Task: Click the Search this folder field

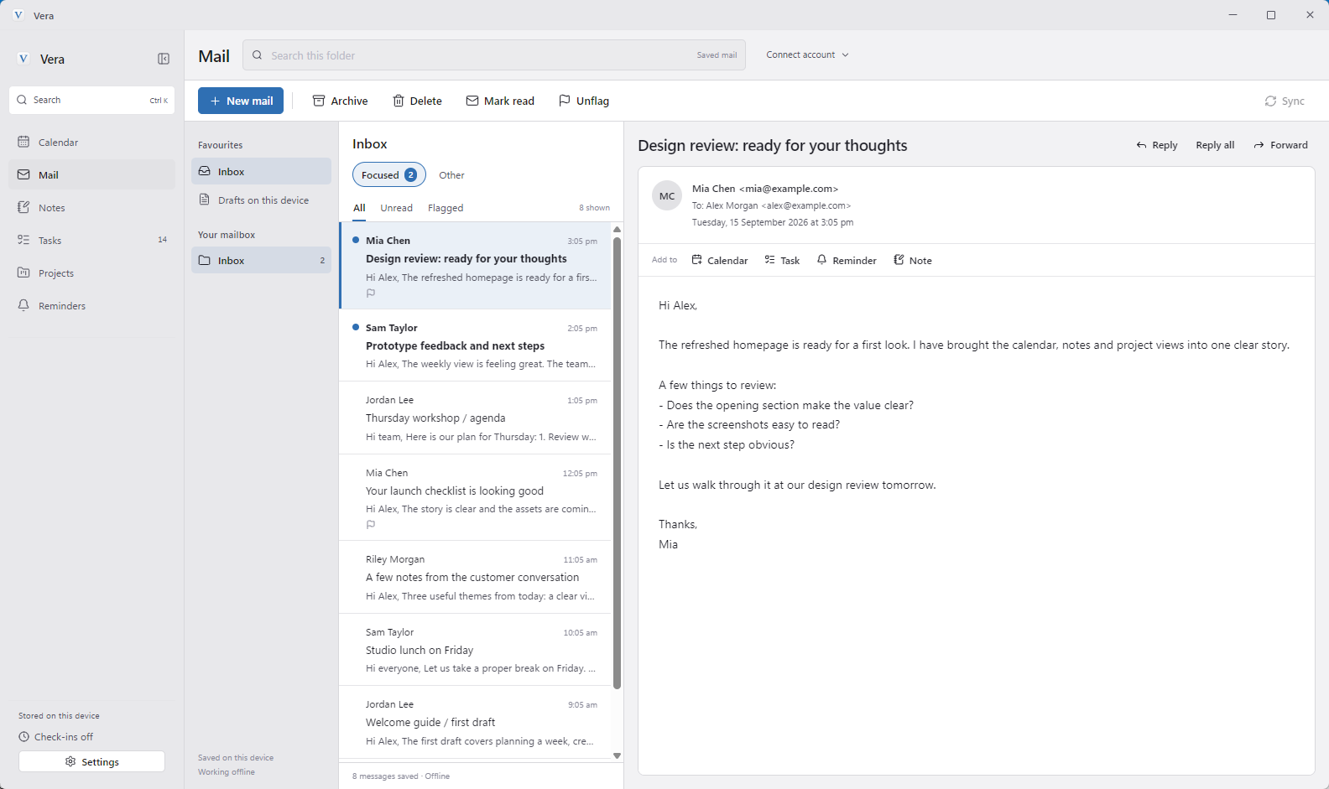Action: (494, 55)
